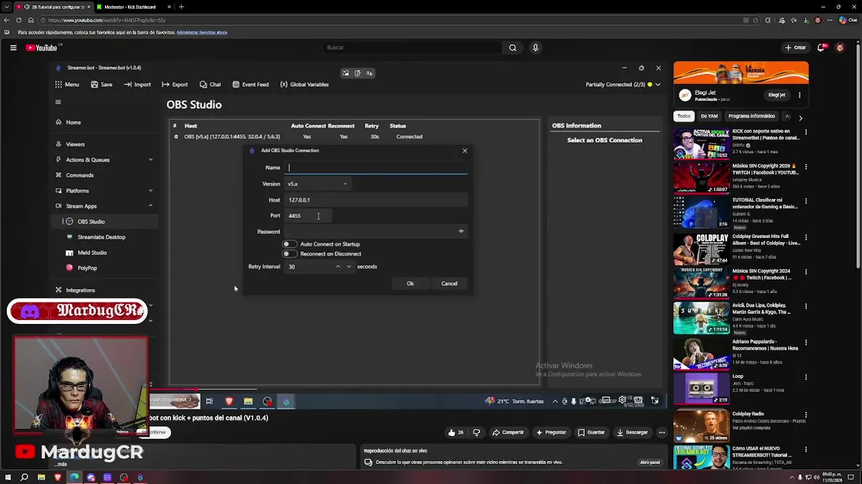Collapse the Streamer.bot sidebar hamburger icon
The width and height of the screenshot is (862, 484).
[x=58, y=102]
